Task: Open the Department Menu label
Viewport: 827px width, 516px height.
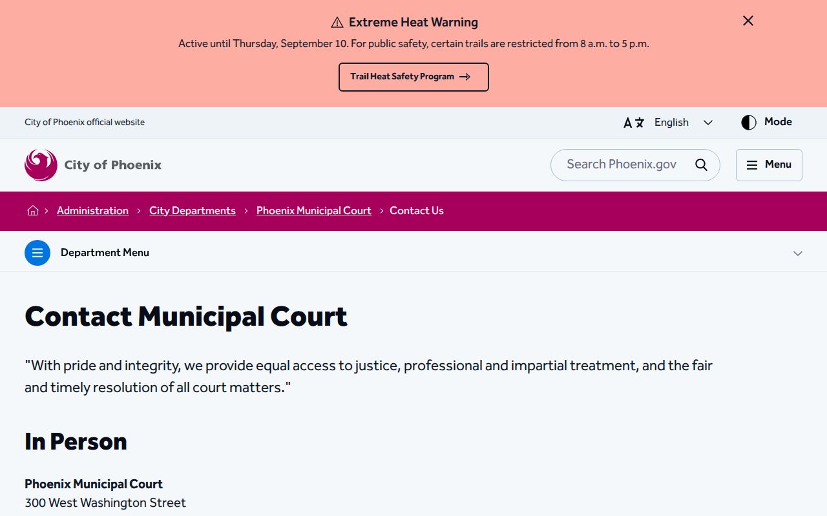Action: click(x=105, y=253)
